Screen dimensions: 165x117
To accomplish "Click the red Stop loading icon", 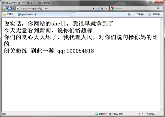I will 106,8.
